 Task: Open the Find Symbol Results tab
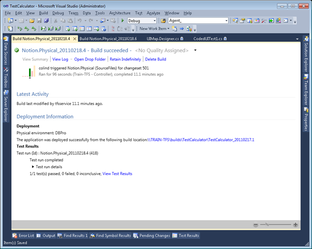pyautogui.click(x=110, y=236)
